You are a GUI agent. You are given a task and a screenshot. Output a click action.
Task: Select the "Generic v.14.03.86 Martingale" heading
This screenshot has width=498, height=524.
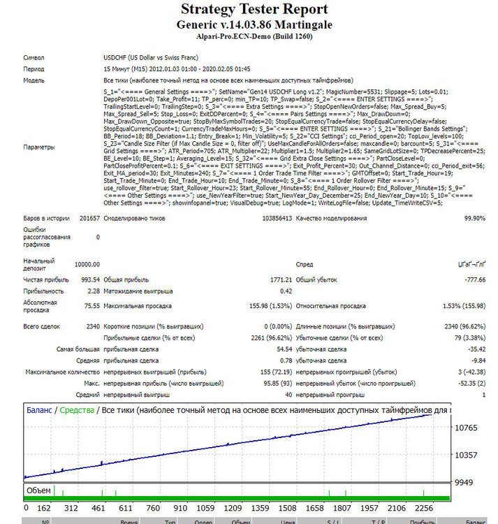point(254,24)
